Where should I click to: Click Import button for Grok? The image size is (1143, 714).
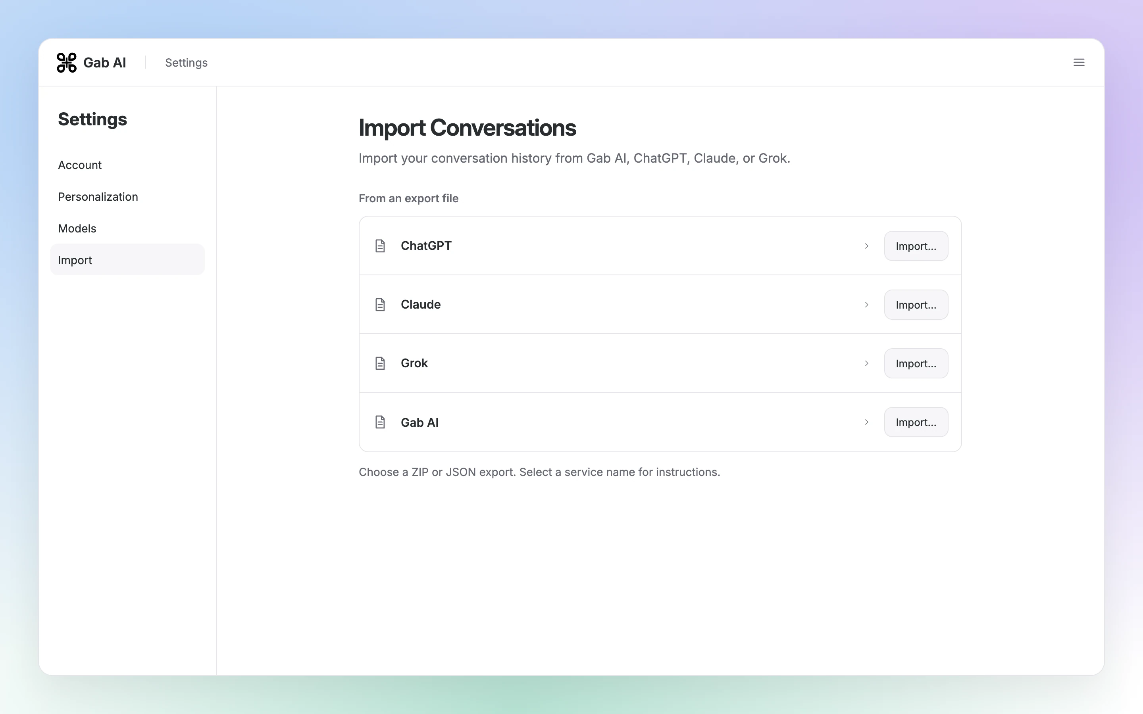[x=916, y=363]
